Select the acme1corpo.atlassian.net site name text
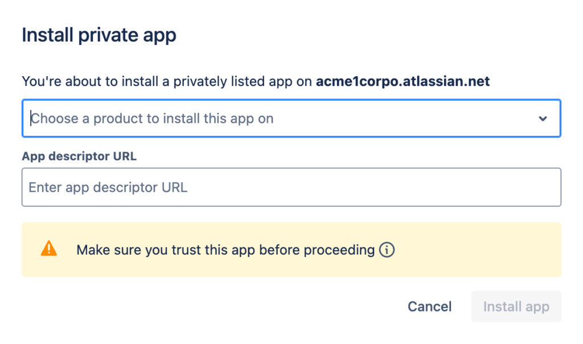The height and width of the screenshot is (344, 583). [403, 81]
